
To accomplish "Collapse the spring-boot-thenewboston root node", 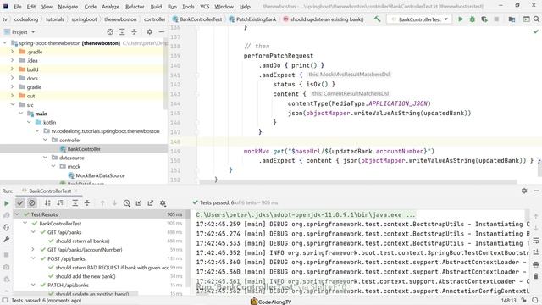I will click(5, 43).
